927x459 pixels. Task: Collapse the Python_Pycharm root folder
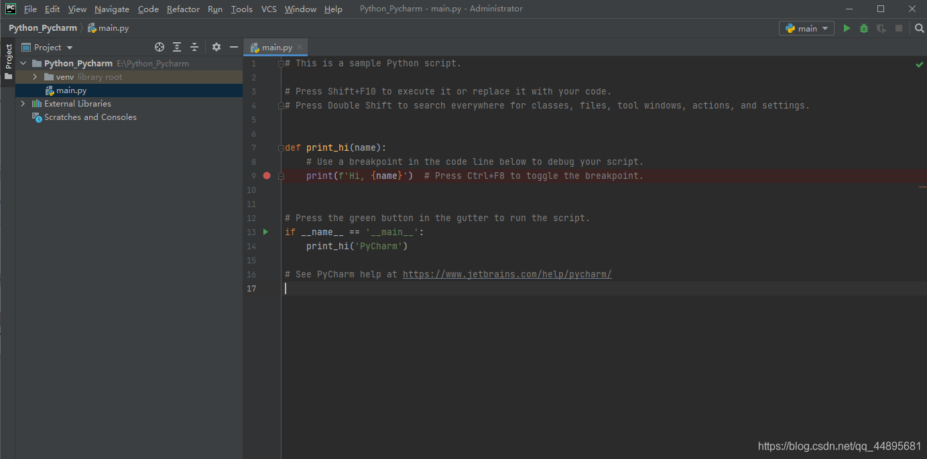tap(23, 63)
